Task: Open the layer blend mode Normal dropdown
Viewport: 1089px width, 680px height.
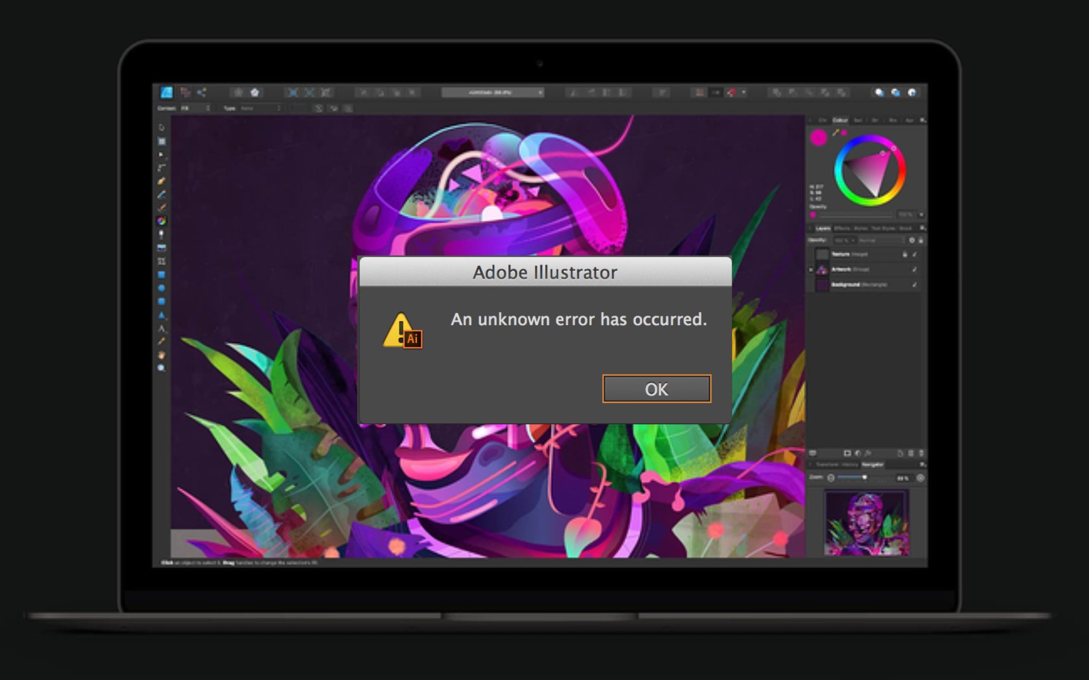Action: [x=881, y=240]
